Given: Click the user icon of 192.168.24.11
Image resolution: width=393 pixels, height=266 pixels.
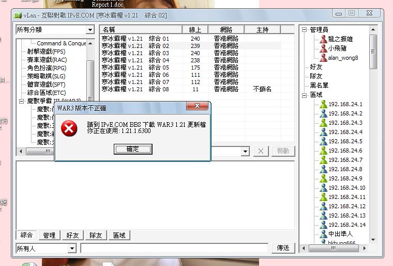Looking at the screenshot, I should pyautogui.click(x=323, y=197).
